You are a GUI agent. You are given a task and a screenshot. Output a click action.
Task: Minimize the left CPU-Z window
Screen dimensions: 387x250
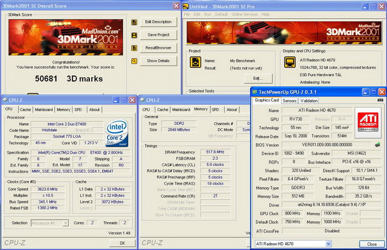(x=116, y=100)
